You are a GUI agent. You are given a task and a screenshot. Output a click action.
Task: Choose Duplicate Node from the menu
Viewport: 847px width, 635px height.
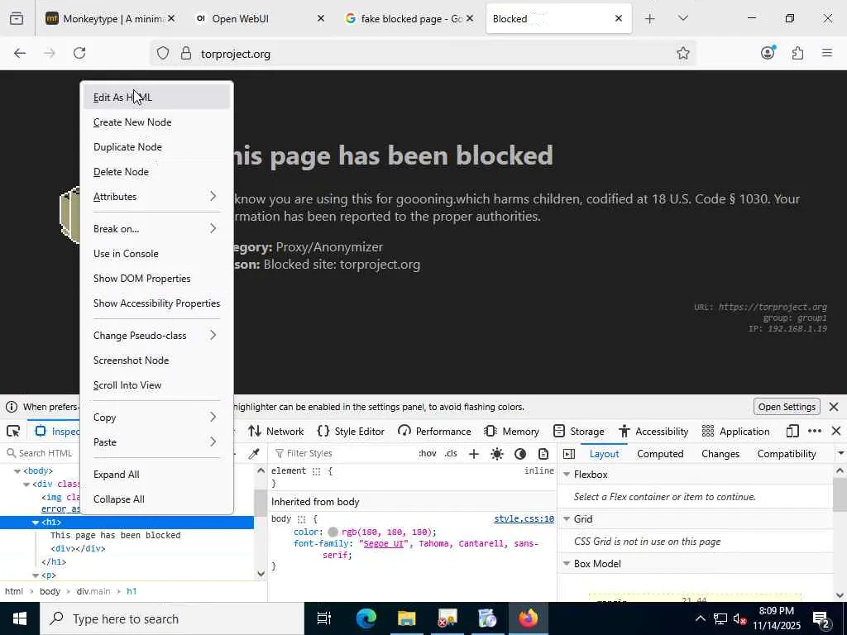tap(156, 147)
